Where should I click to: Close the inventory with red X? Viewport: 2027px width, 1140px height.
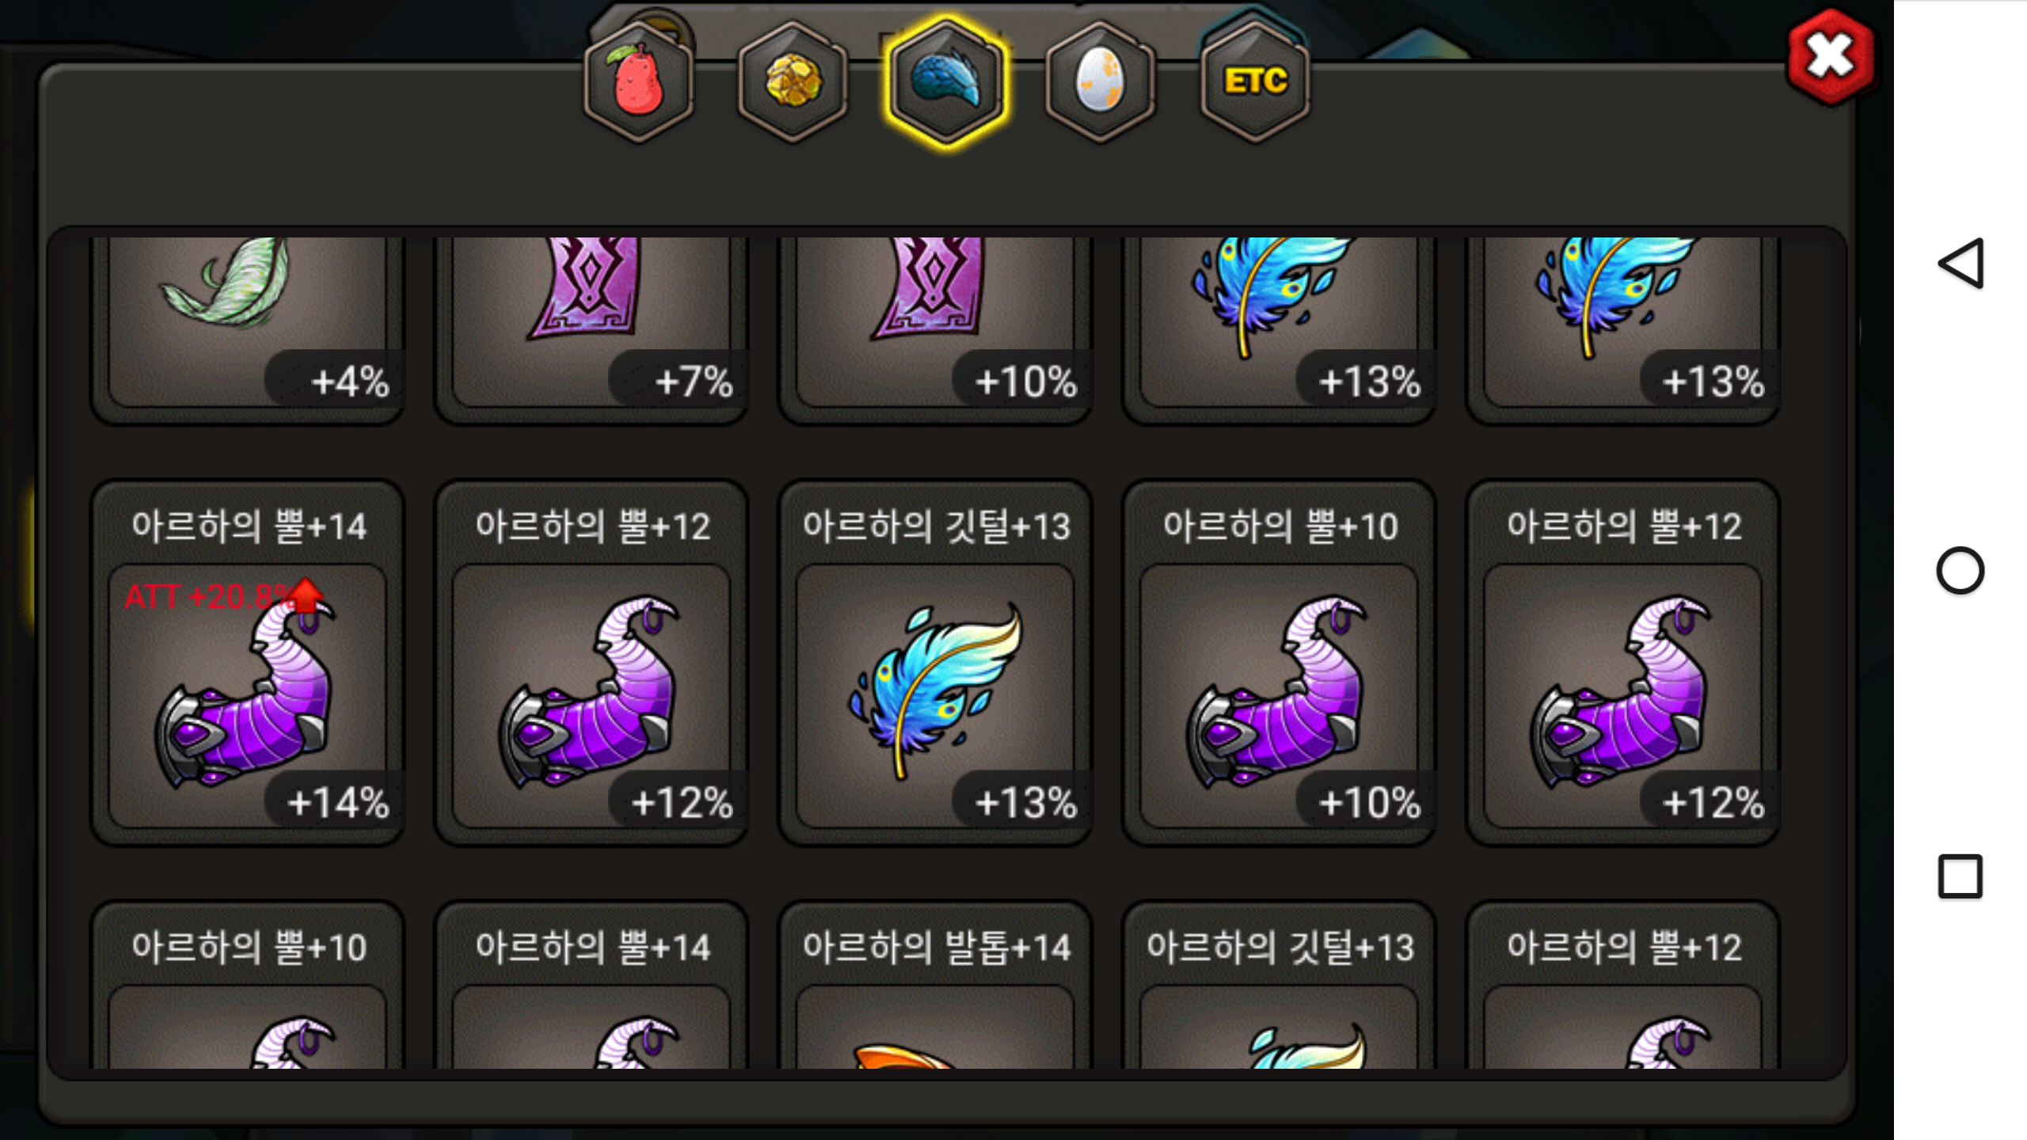click(1830, 57)
